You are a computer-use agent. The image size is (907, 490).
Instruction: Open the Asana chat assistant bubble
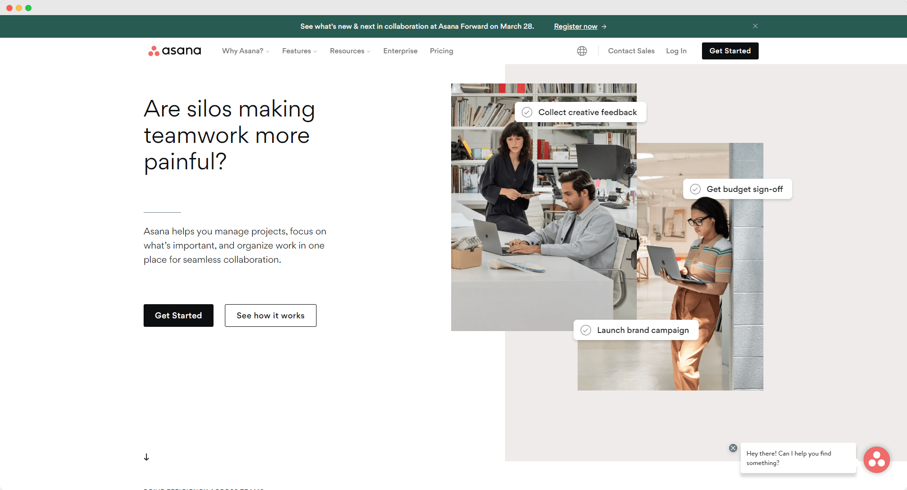click(877, 460)
